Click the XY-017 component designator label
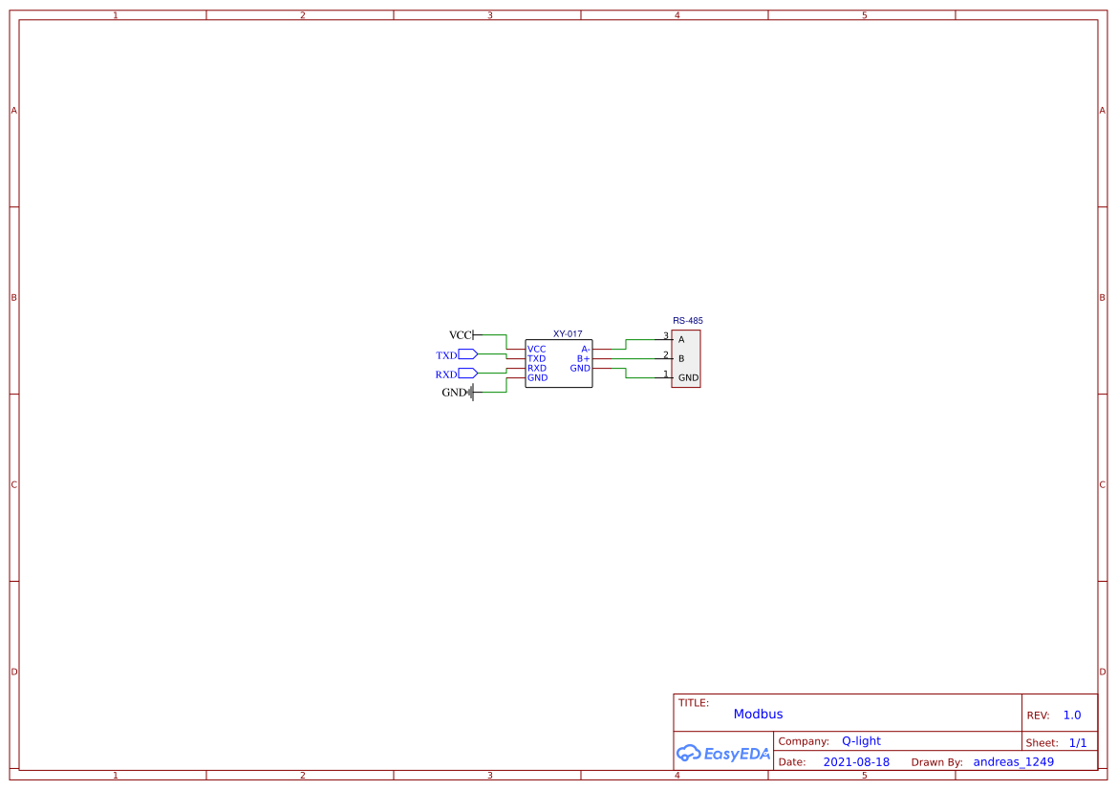1117x790 pixels. (x=569, y=334)
